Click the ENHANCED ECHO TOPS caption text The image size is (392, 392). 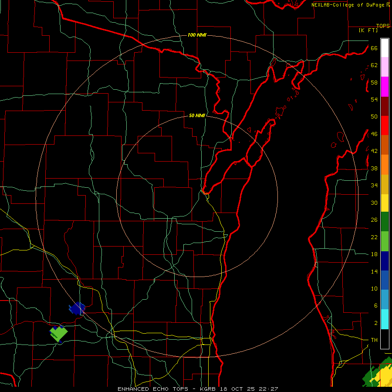click(153, 389)
